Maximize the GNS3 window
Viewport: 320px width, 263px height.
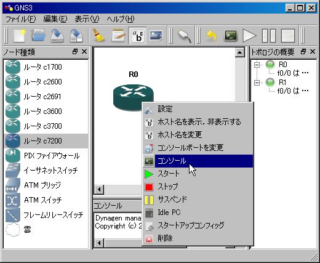[300, 8]
